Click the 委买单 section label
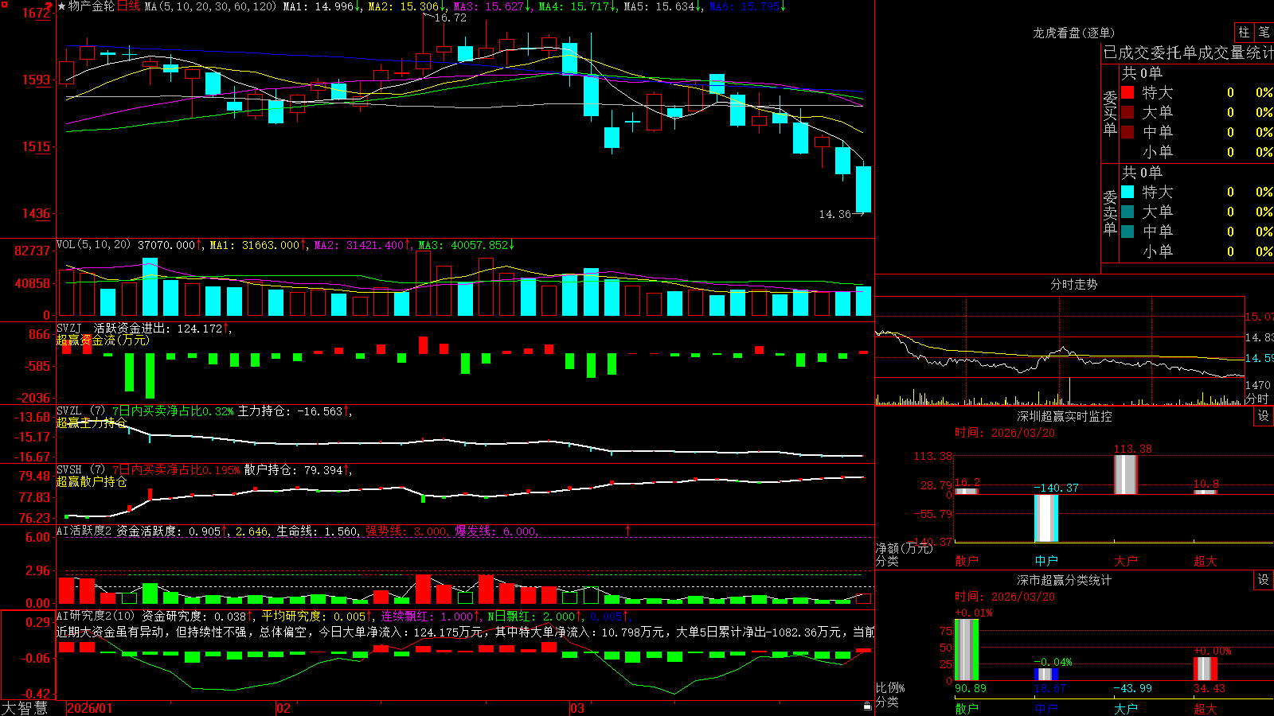The height and width of the screenshot is (716, 1274). coord(1110,113)
